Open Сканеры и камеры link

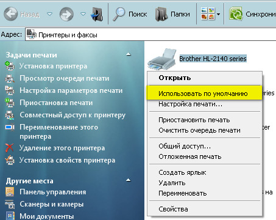(x=52, y=204)
